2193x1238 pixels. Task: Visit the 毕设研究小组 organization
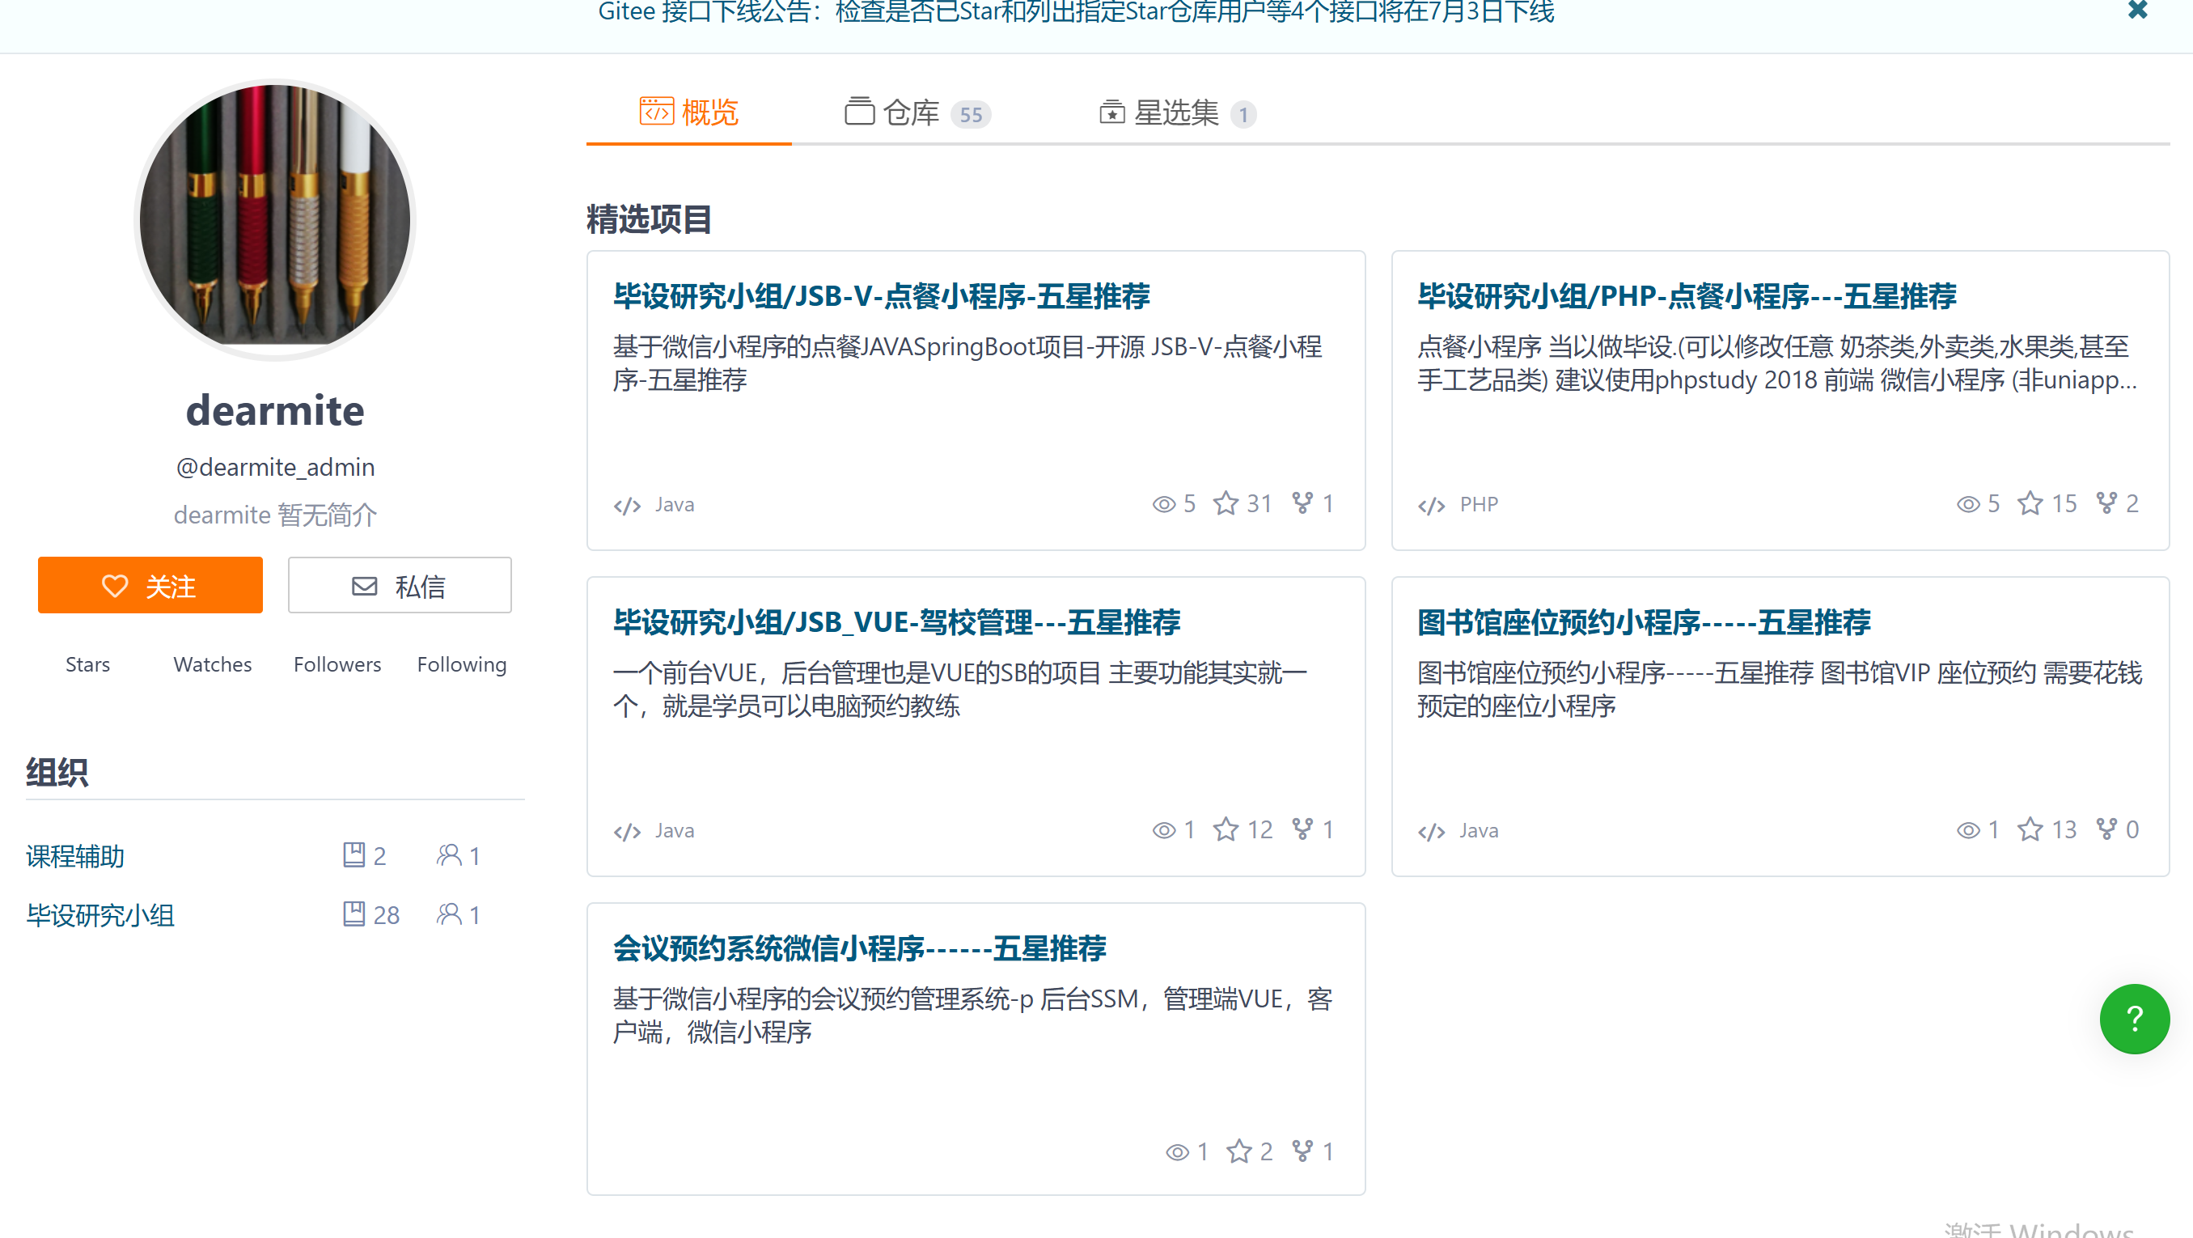pos(99,914)
